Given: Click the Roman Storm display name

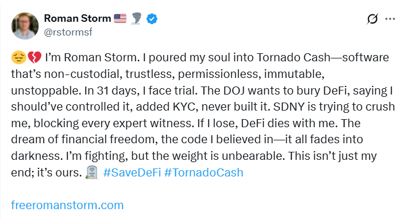Looking at the screenshot, I should click(x=78, y=18).
